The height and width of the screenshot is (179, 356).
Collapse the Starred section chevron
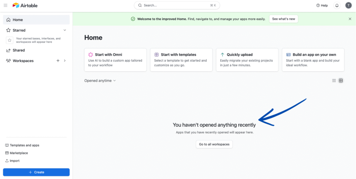[65, 30]
